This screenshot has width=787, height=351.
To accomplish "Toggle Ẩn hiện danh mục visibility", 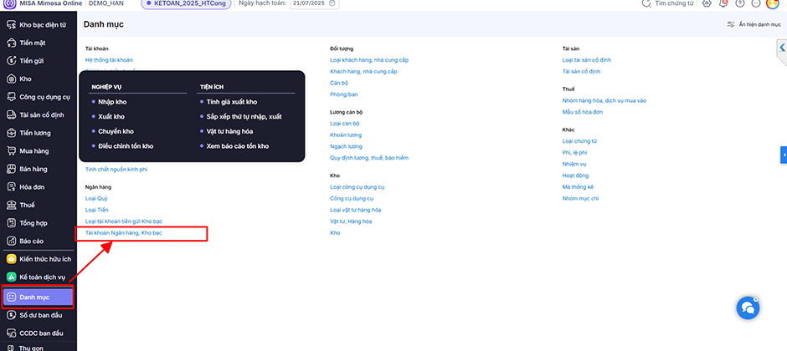I will (755, 24).
